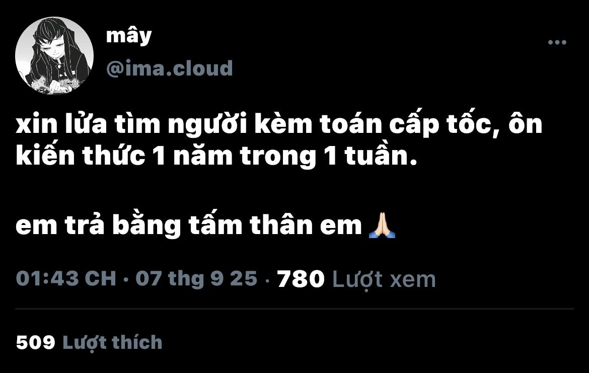Click the line 'kiến thức 1 năm trong 1 tuần'
Viewport: 589px width, 373px height.
[x=217, y=156]
